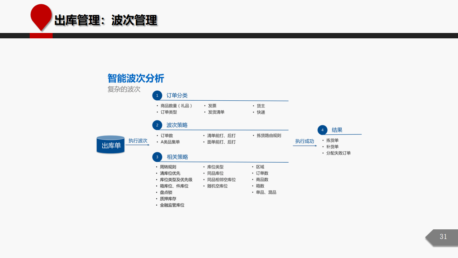Click the 结果 section heading

[337, 130]
